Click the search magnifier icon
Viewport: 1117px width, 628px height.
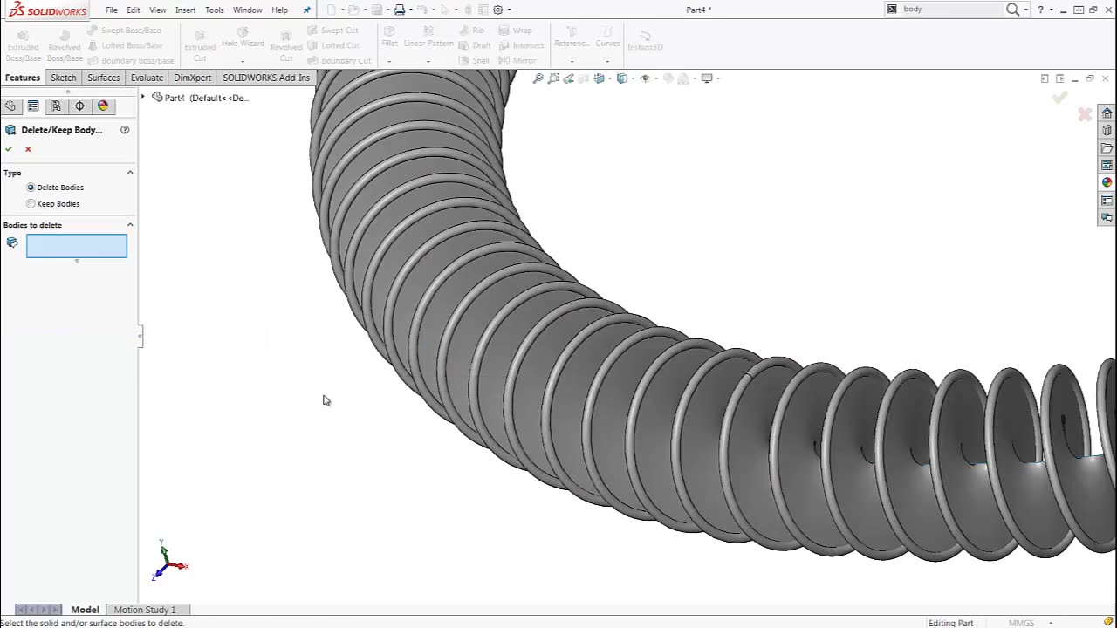pos(1012,10)
